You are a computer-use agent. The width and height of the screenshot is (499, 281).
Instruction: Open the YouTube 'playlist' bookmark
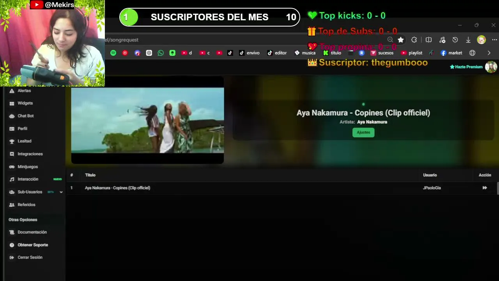pyautogui.click(x=412, y=53)
